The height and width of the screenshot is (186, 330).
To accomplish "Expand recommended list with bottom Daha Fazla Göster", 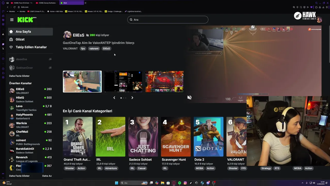I will 19,176.
